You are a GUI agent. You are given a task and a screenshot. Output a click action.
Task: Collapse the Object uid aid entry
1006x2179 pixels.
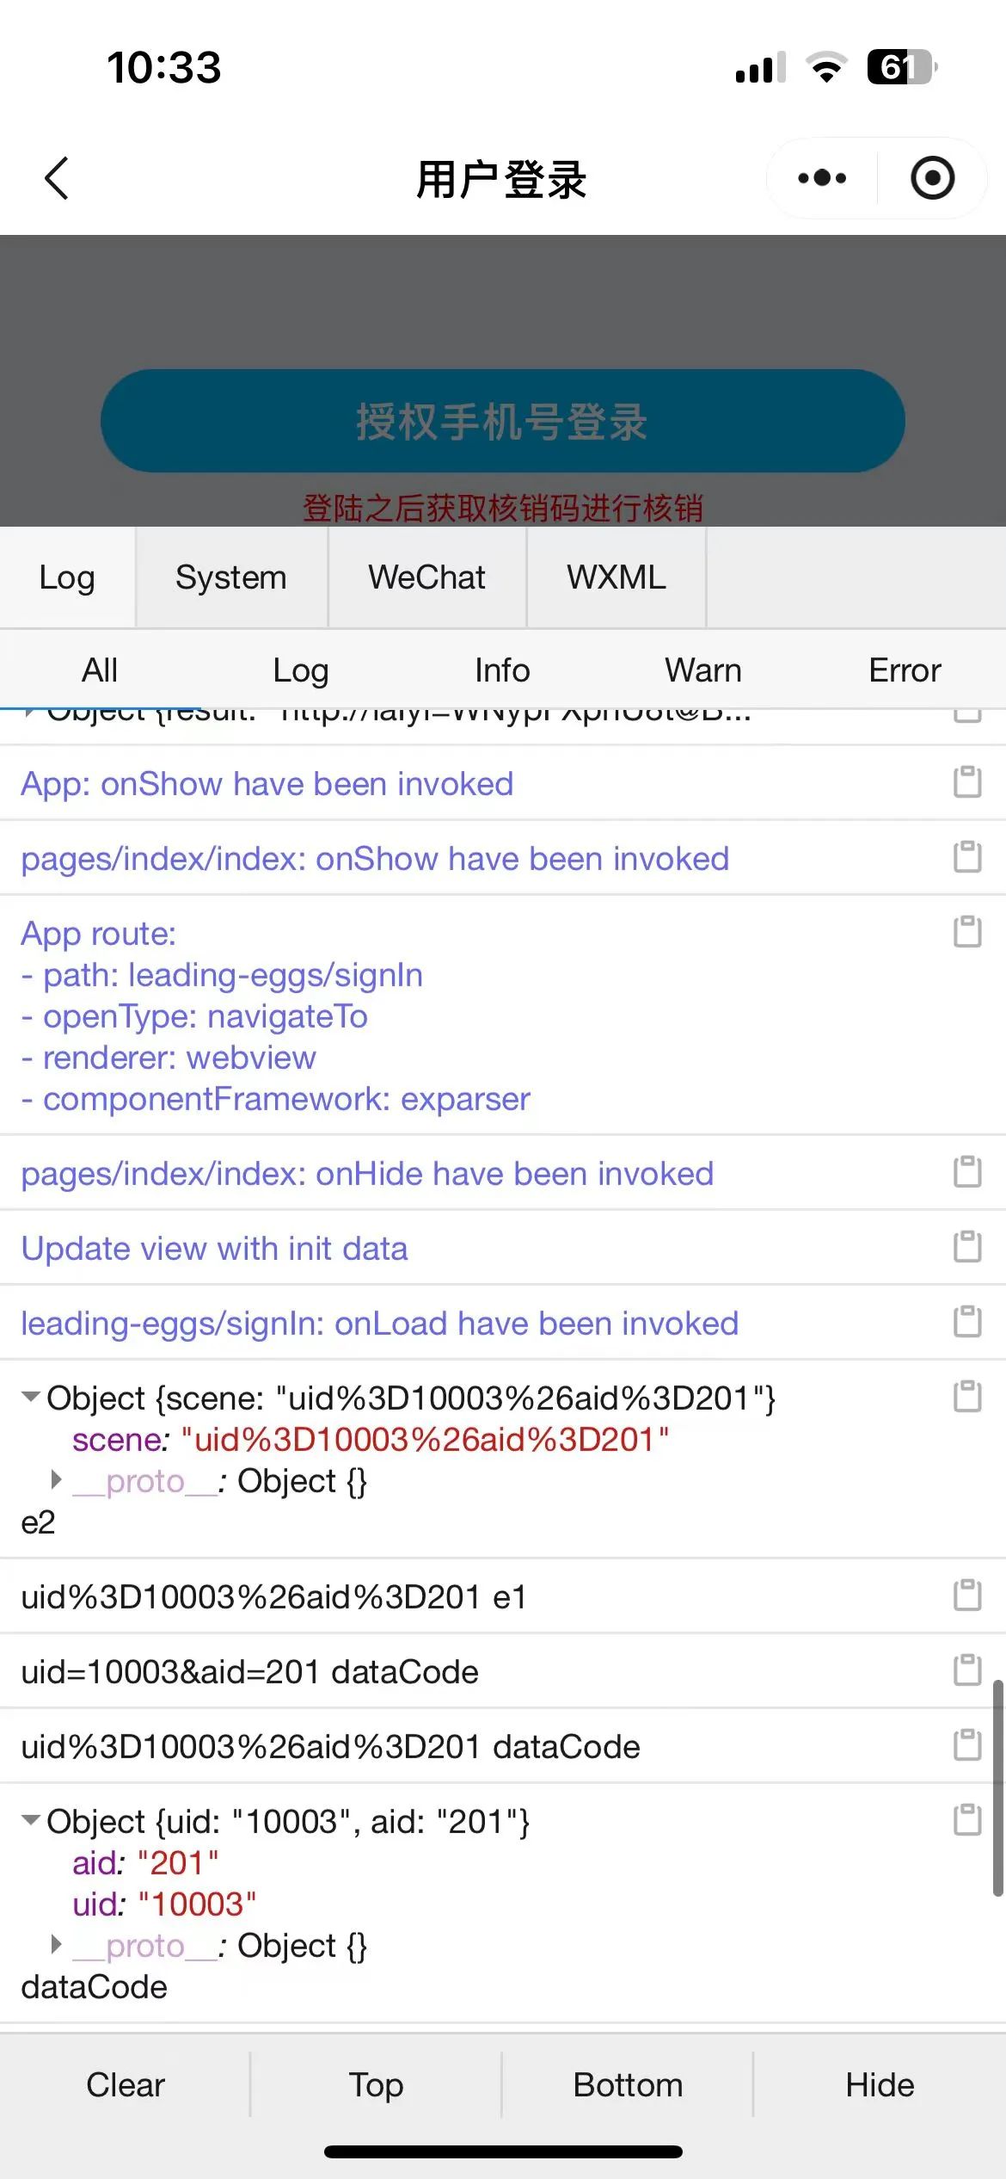(31, 1820)
